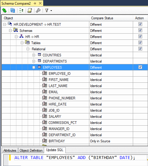Image resolution: width=148 pixels, height=166 pixels.
Task: Click the database icon beside HR.DEVELOPMENT
Action: click(10, 24)
